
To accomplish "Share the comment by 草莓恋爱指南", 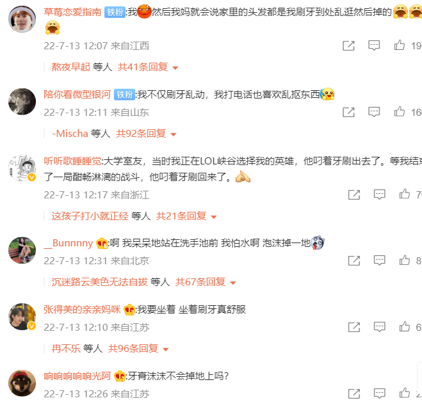I will click(x=348, y=45).
